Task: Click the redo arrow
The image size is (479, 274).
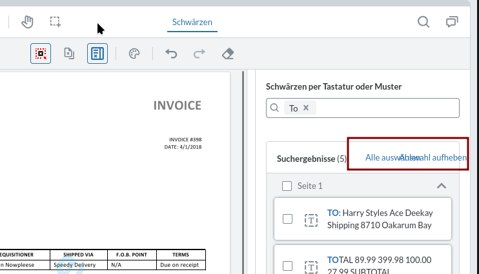Action: (x=199, y=54)
